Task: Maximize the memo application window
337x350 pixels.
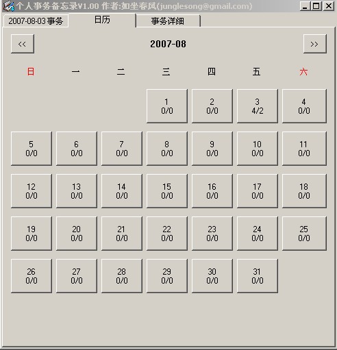Action: 316,6
